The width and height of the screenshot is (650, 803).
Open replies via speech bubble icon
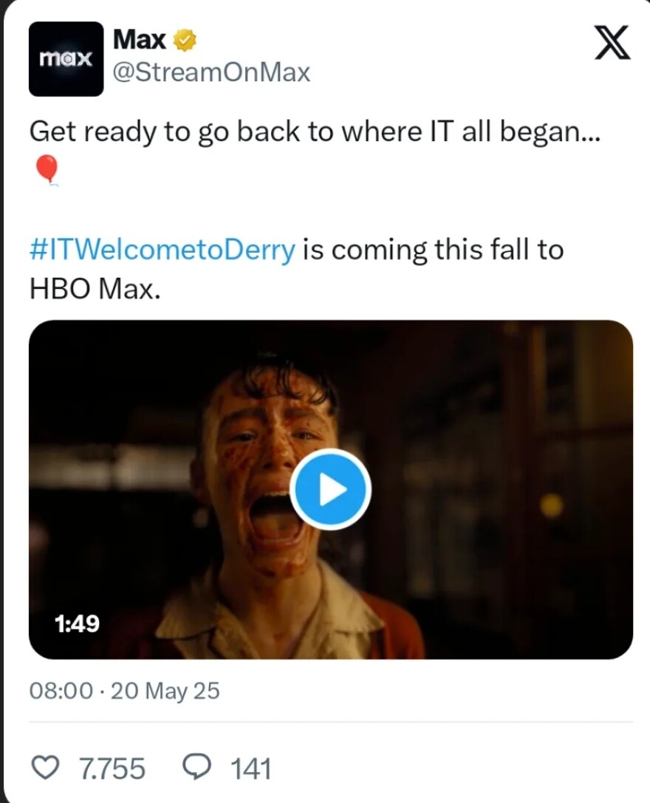[x=197, y=768]
